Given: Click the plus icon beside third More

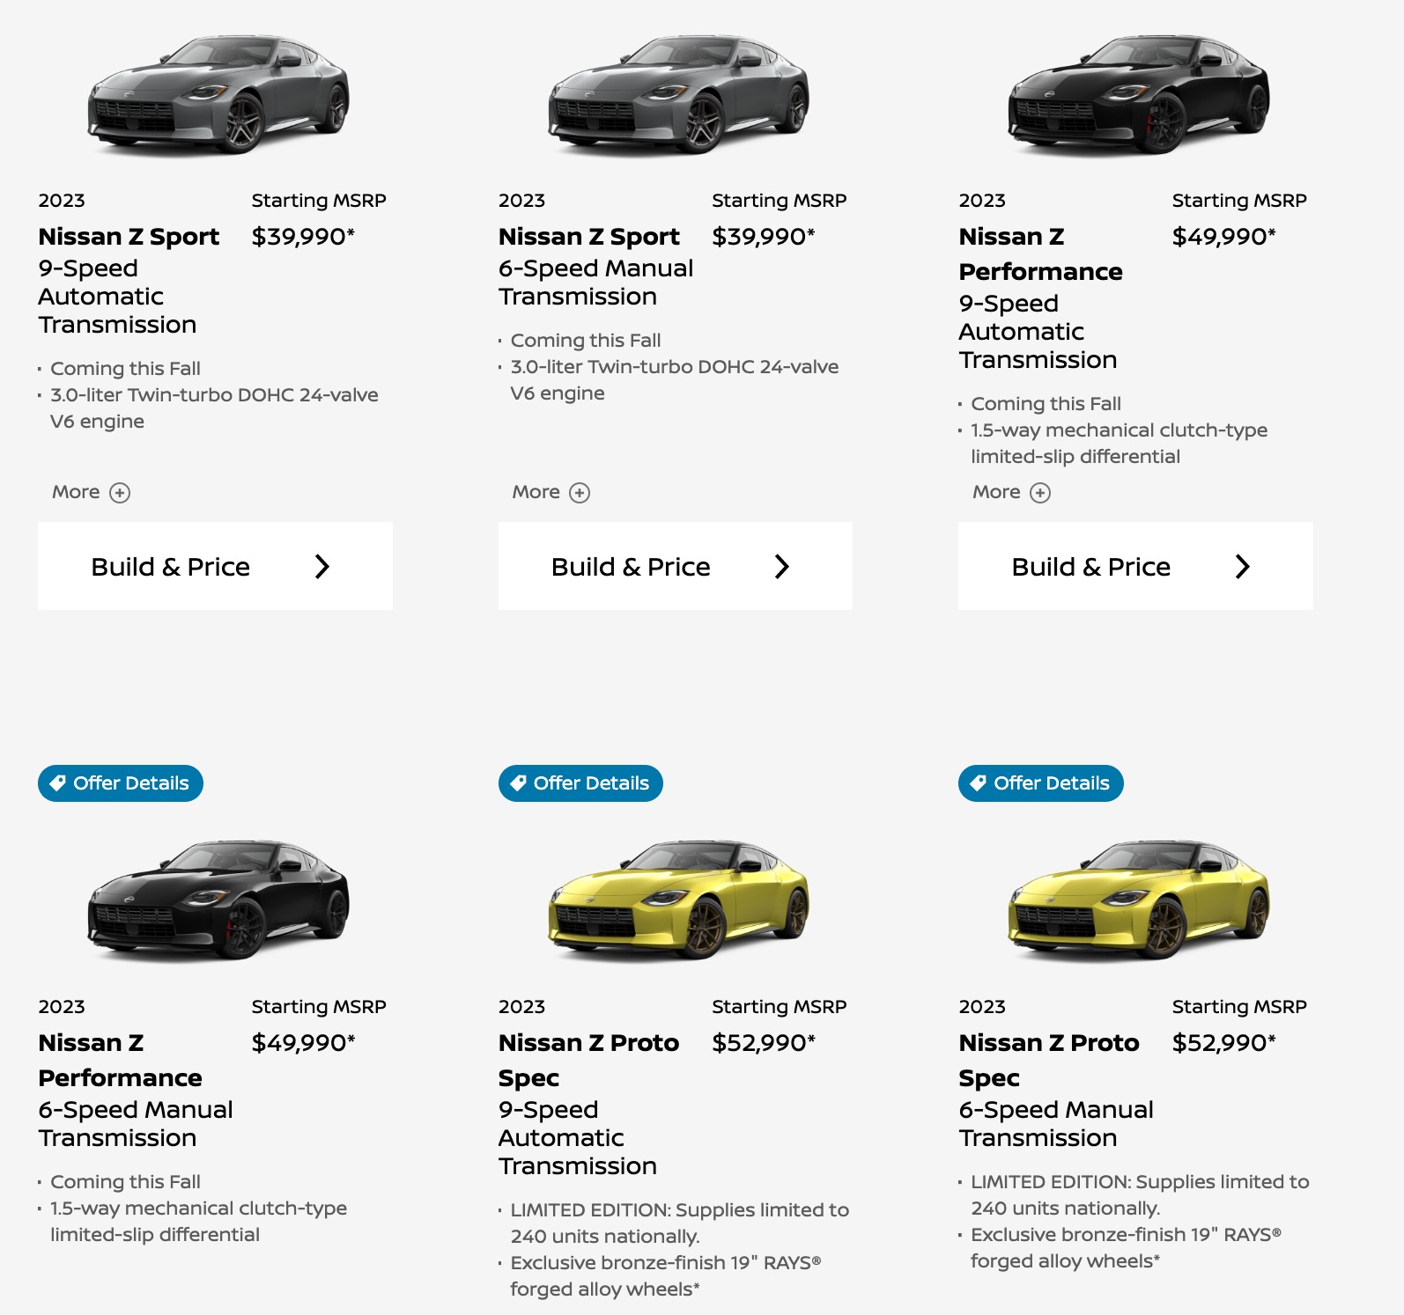Looking at the screenshot, I should (x=1040, y=493).
